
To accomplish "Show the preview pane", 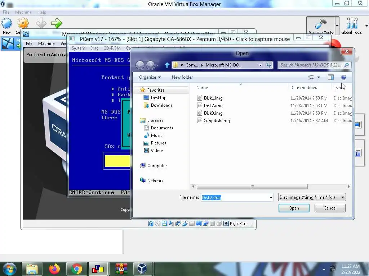I will (x=331, y=77).
